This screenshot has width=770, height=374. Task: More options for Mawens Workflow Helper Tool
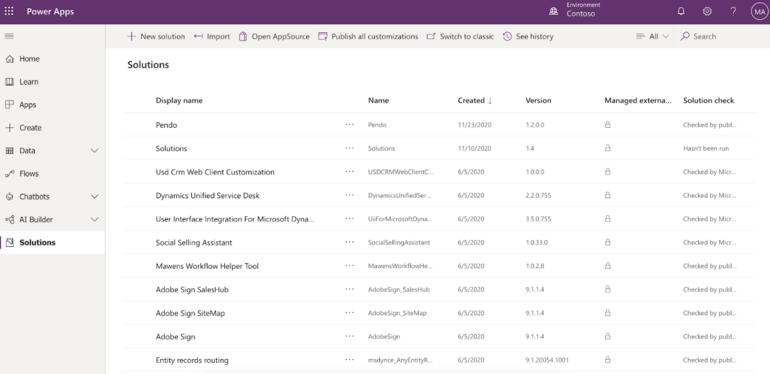(x=349, y=266)
